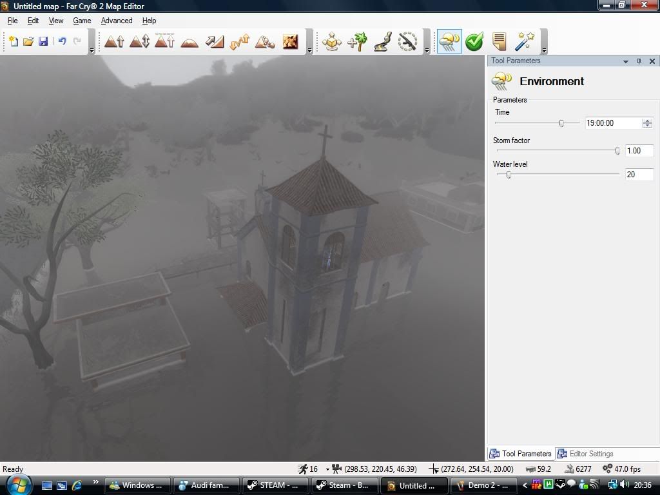
Task: Open the Vegetation palm tree tool
Action: pyautogui.click(x=357, y=41)
